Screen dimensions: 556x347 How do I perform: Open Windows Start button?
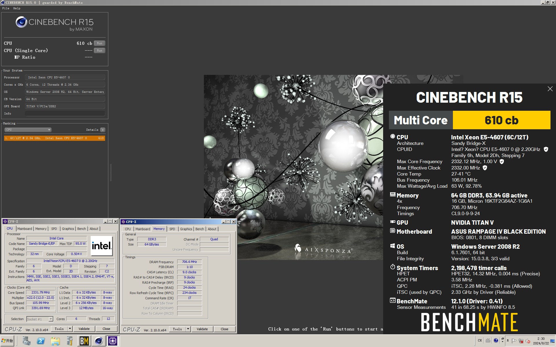pyautogui.click(x=7, y=341)
